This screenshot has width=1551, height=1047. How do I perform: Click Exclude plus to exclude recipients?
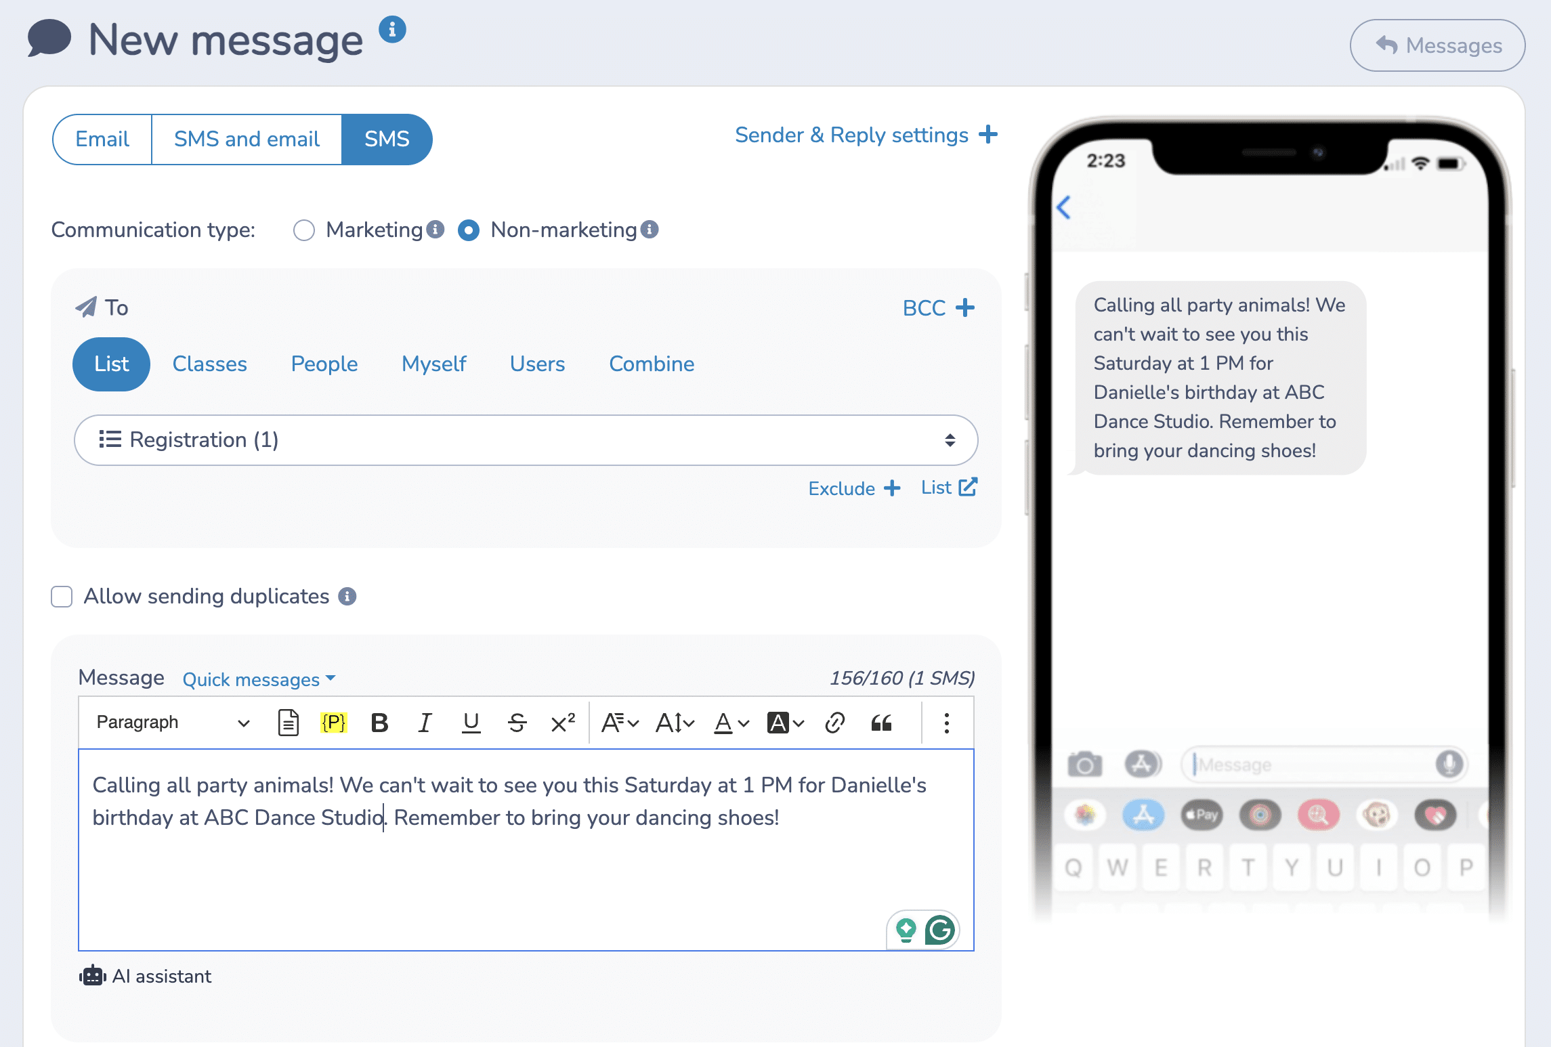854,488
